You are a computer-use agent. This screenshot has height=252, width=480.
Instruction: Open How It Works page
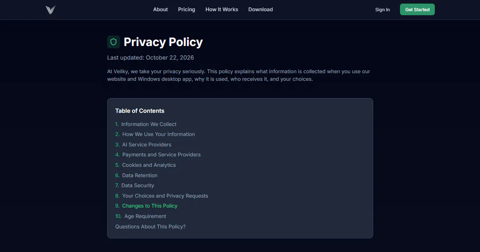tap(222, 10)
